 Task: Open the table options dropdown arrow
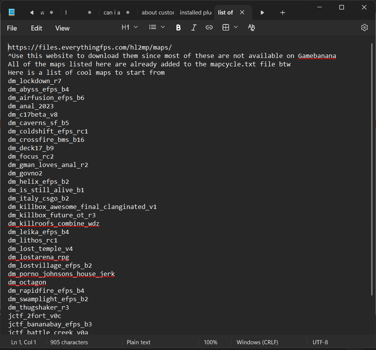click(x=236, y=27)
